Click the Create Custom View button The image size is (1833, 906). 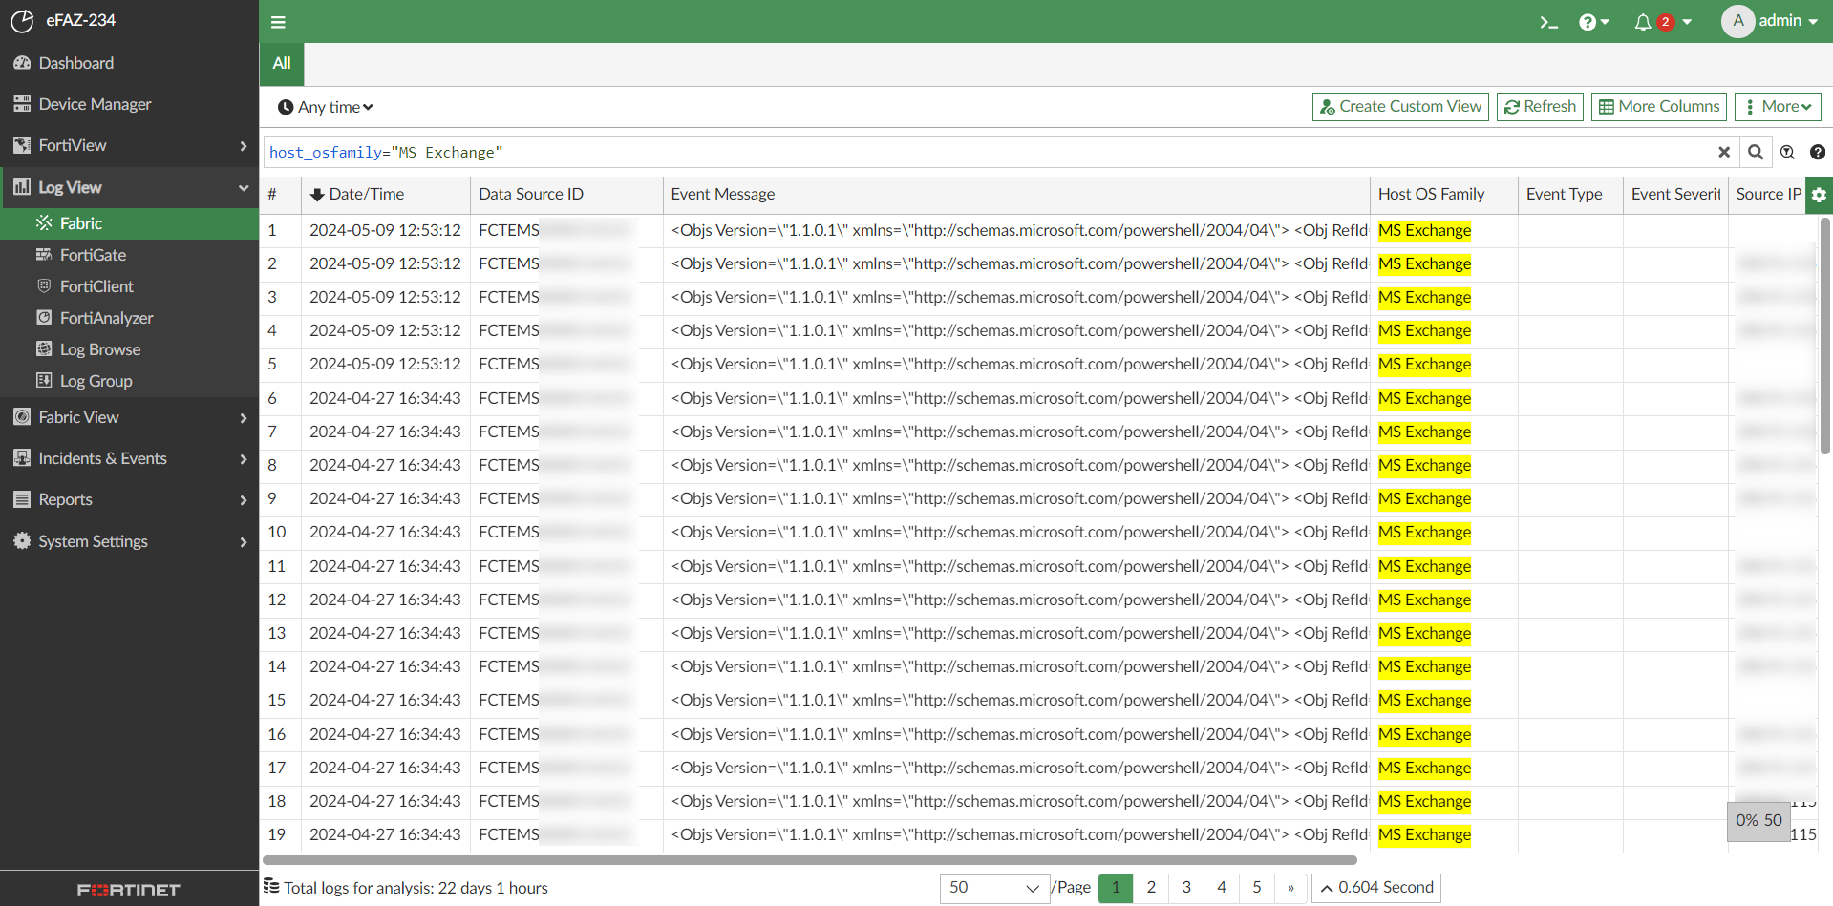tap(1400, 107)
